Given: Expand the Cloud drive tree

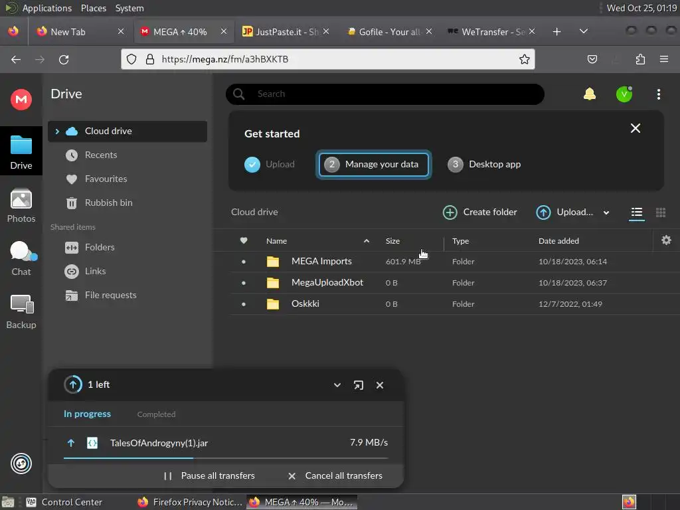Looking at the screenshot, I should (x=57, y=131).
